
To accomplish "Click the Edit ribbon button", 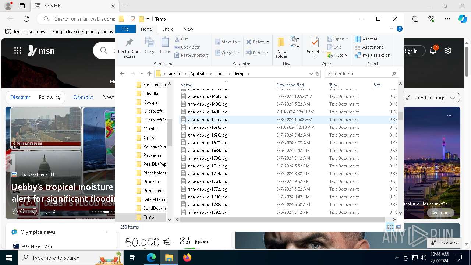I will coord(334,47).
